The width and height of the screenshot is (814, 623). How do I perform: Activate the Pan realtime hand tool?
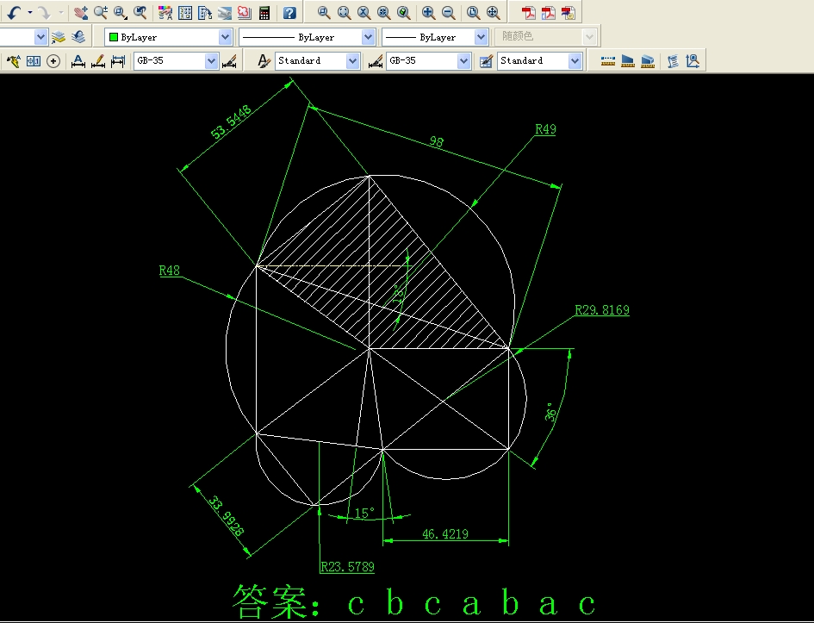click(x=80, y=12)
